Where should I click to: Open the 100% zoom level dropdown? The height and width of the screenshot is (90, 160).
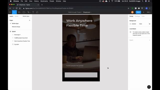[x=149, y=12]
